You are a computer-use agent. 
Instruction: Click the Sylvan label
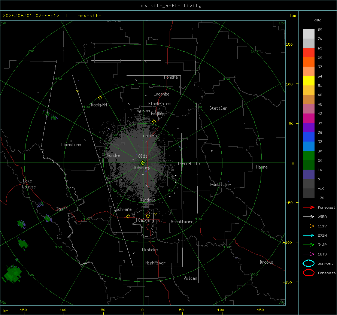click(x=143, y=110)
